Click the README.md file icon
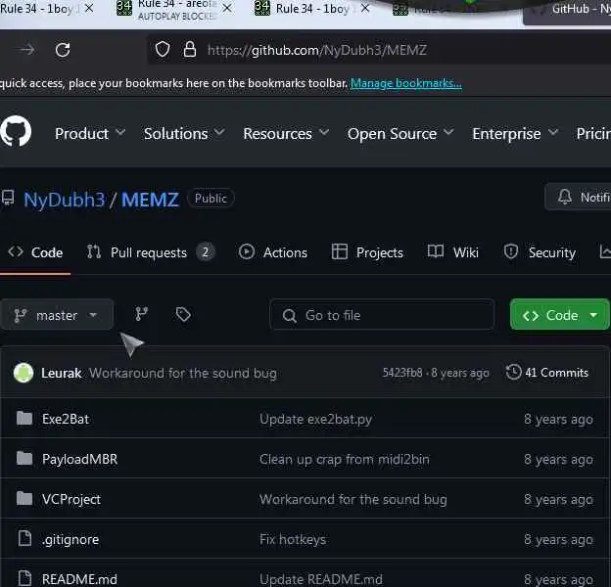 [24, 578]
